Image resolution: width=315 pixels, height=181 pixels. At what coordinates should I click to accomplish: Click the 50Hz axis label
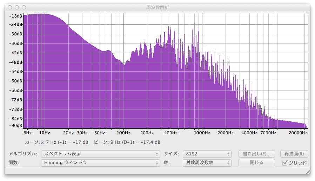pos(100,133)
